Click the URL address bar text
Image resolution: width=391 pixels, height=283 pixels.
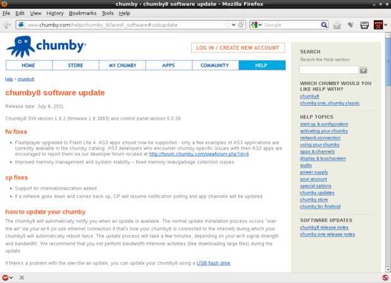[x=102, y=25]
